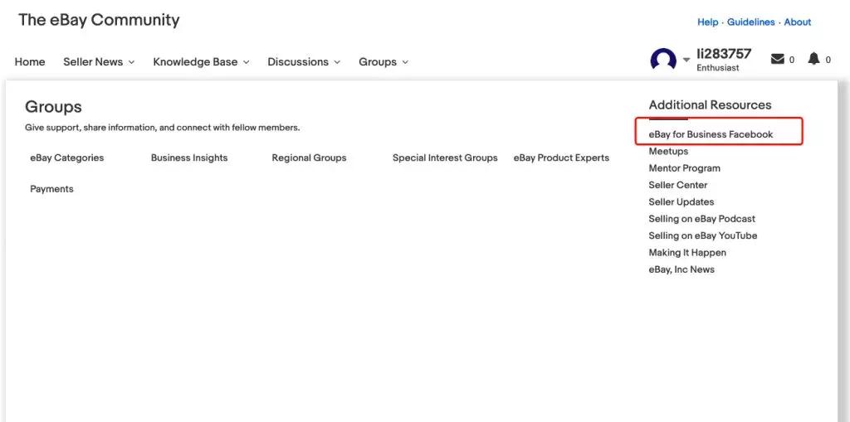Open the About link
This screenshot has height=422, width=850.
coord(797,22)
